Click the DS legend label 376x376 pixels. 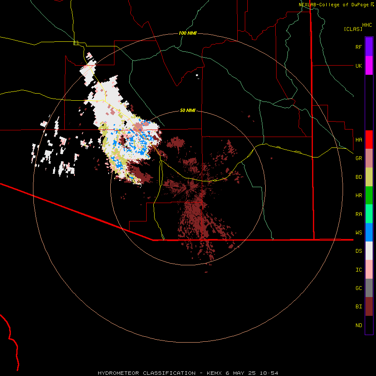pos(358,251)
